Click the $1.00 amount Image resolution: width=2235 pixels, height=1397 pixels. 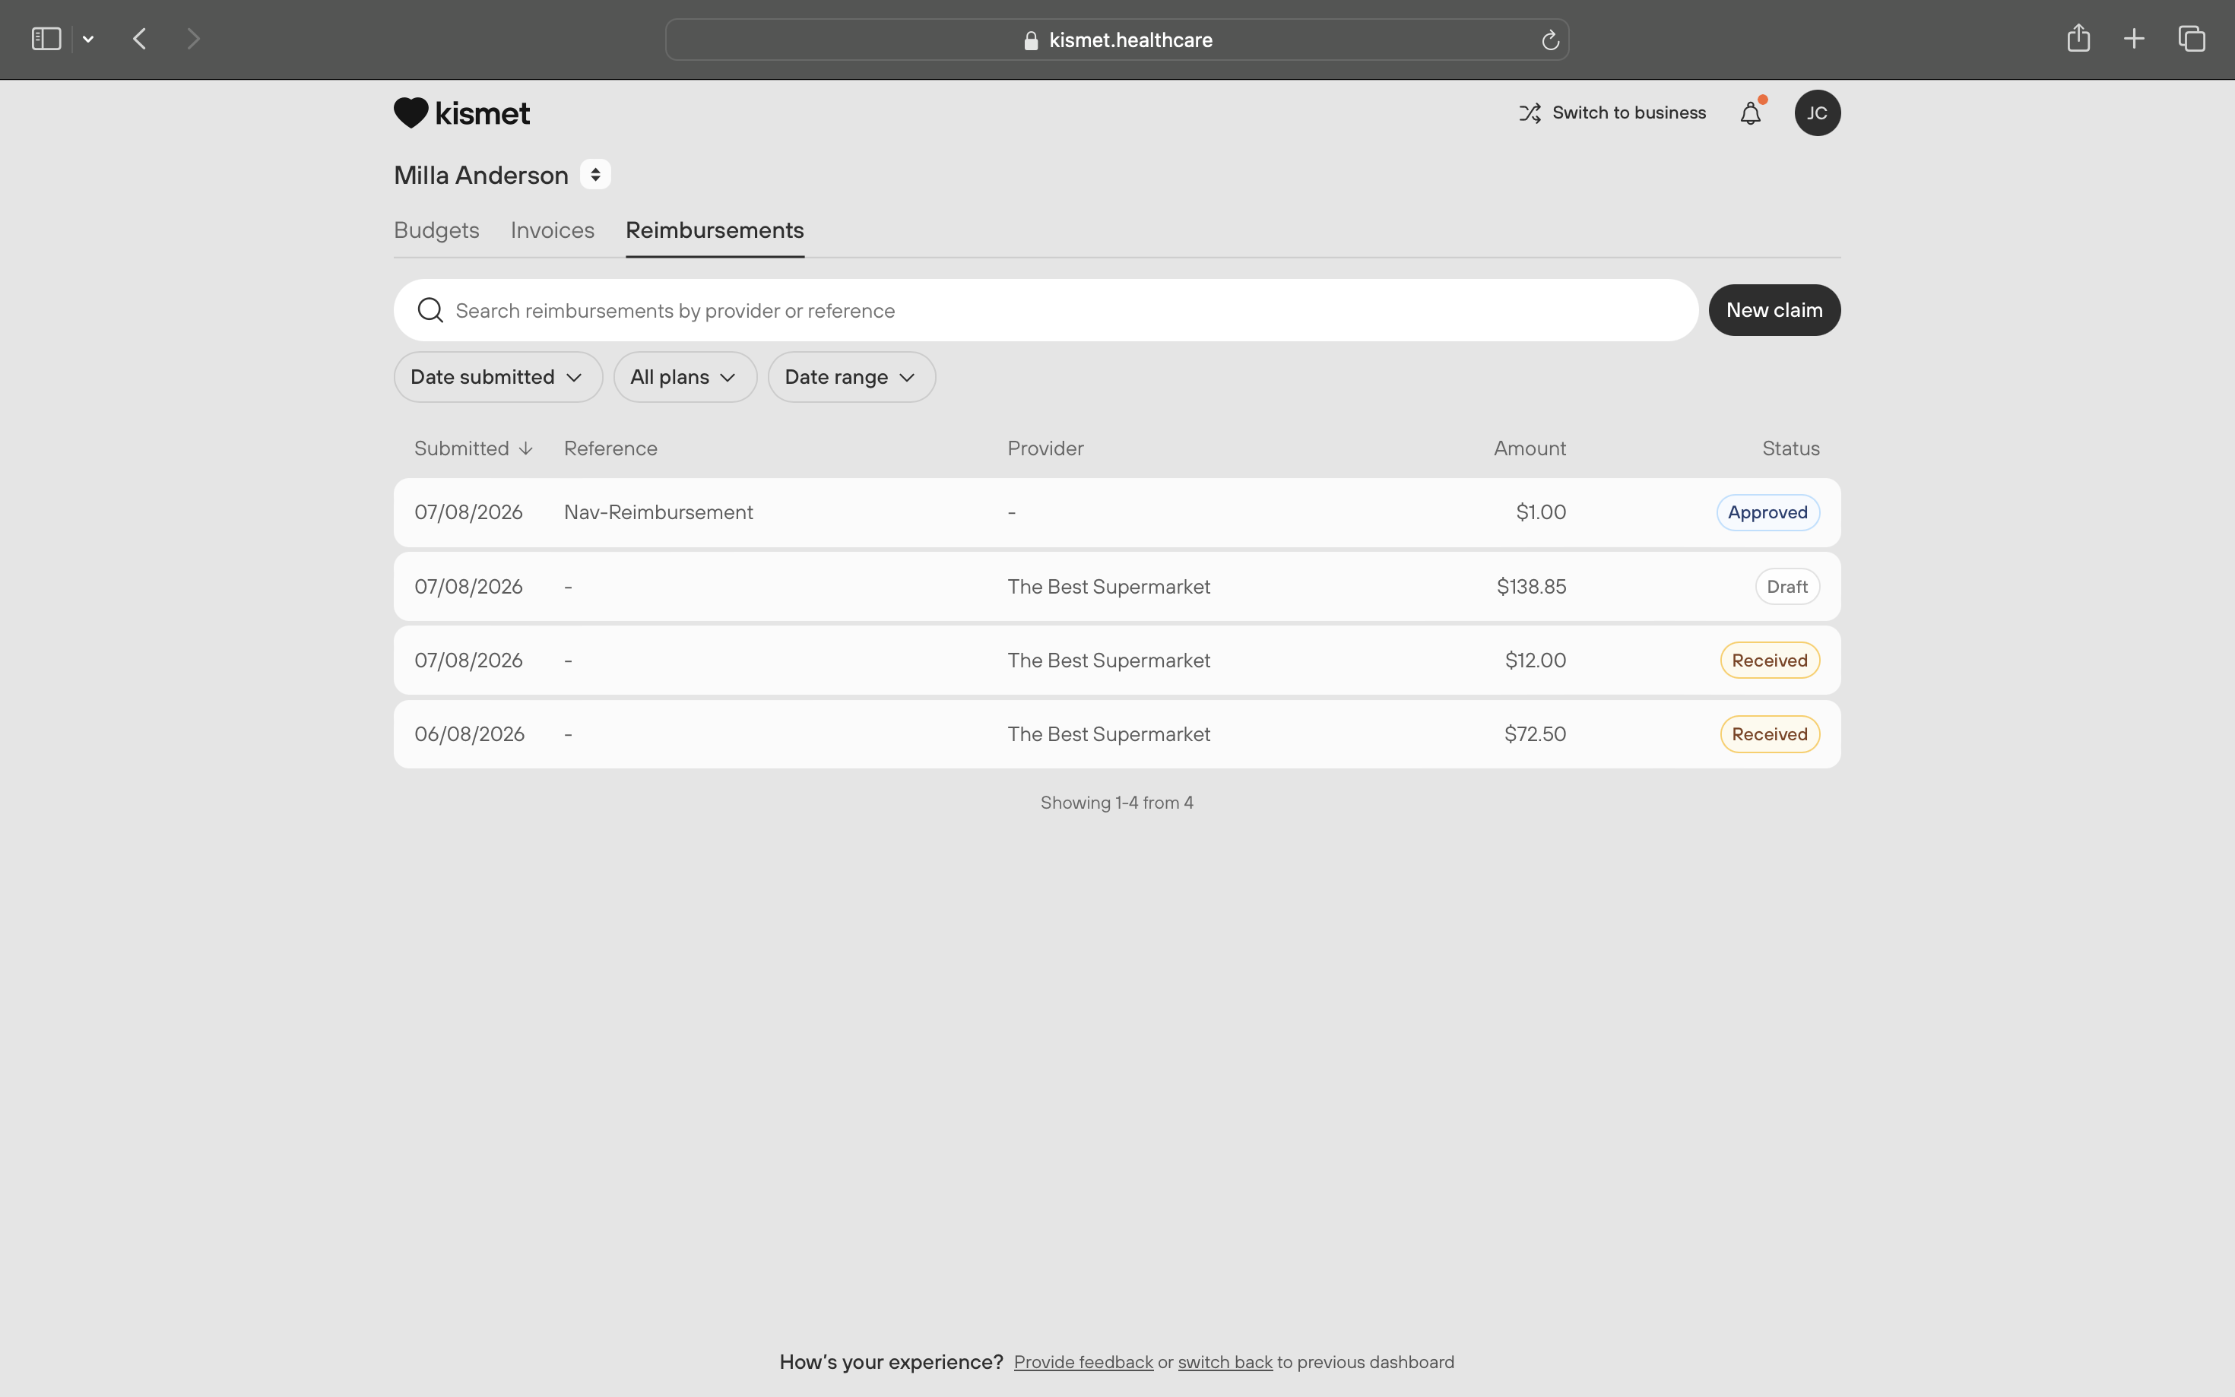point(1540,513)
